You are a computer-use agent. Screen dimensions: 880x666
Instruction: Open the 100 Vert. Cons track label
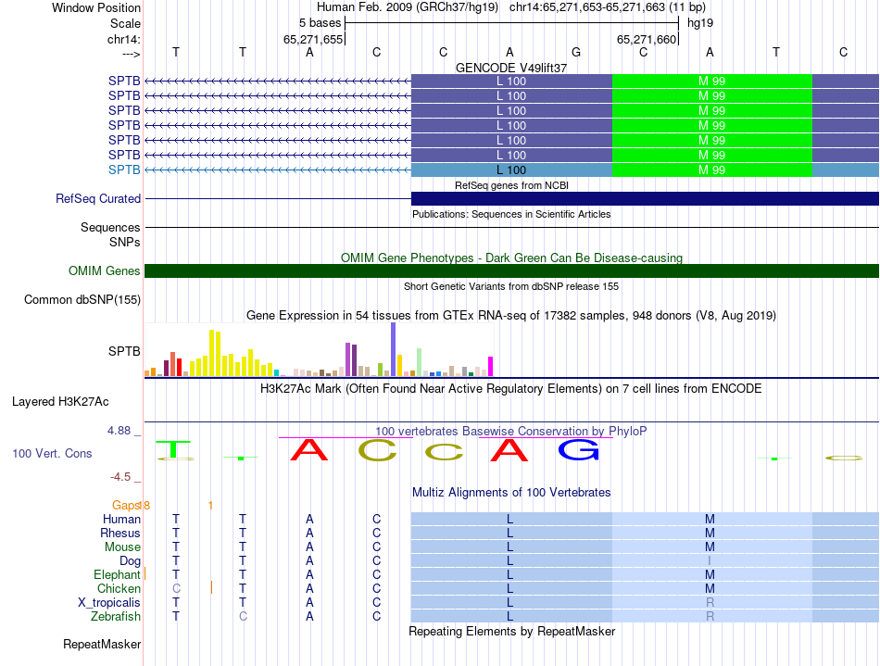pyautogui.click(x=52, y=453)
